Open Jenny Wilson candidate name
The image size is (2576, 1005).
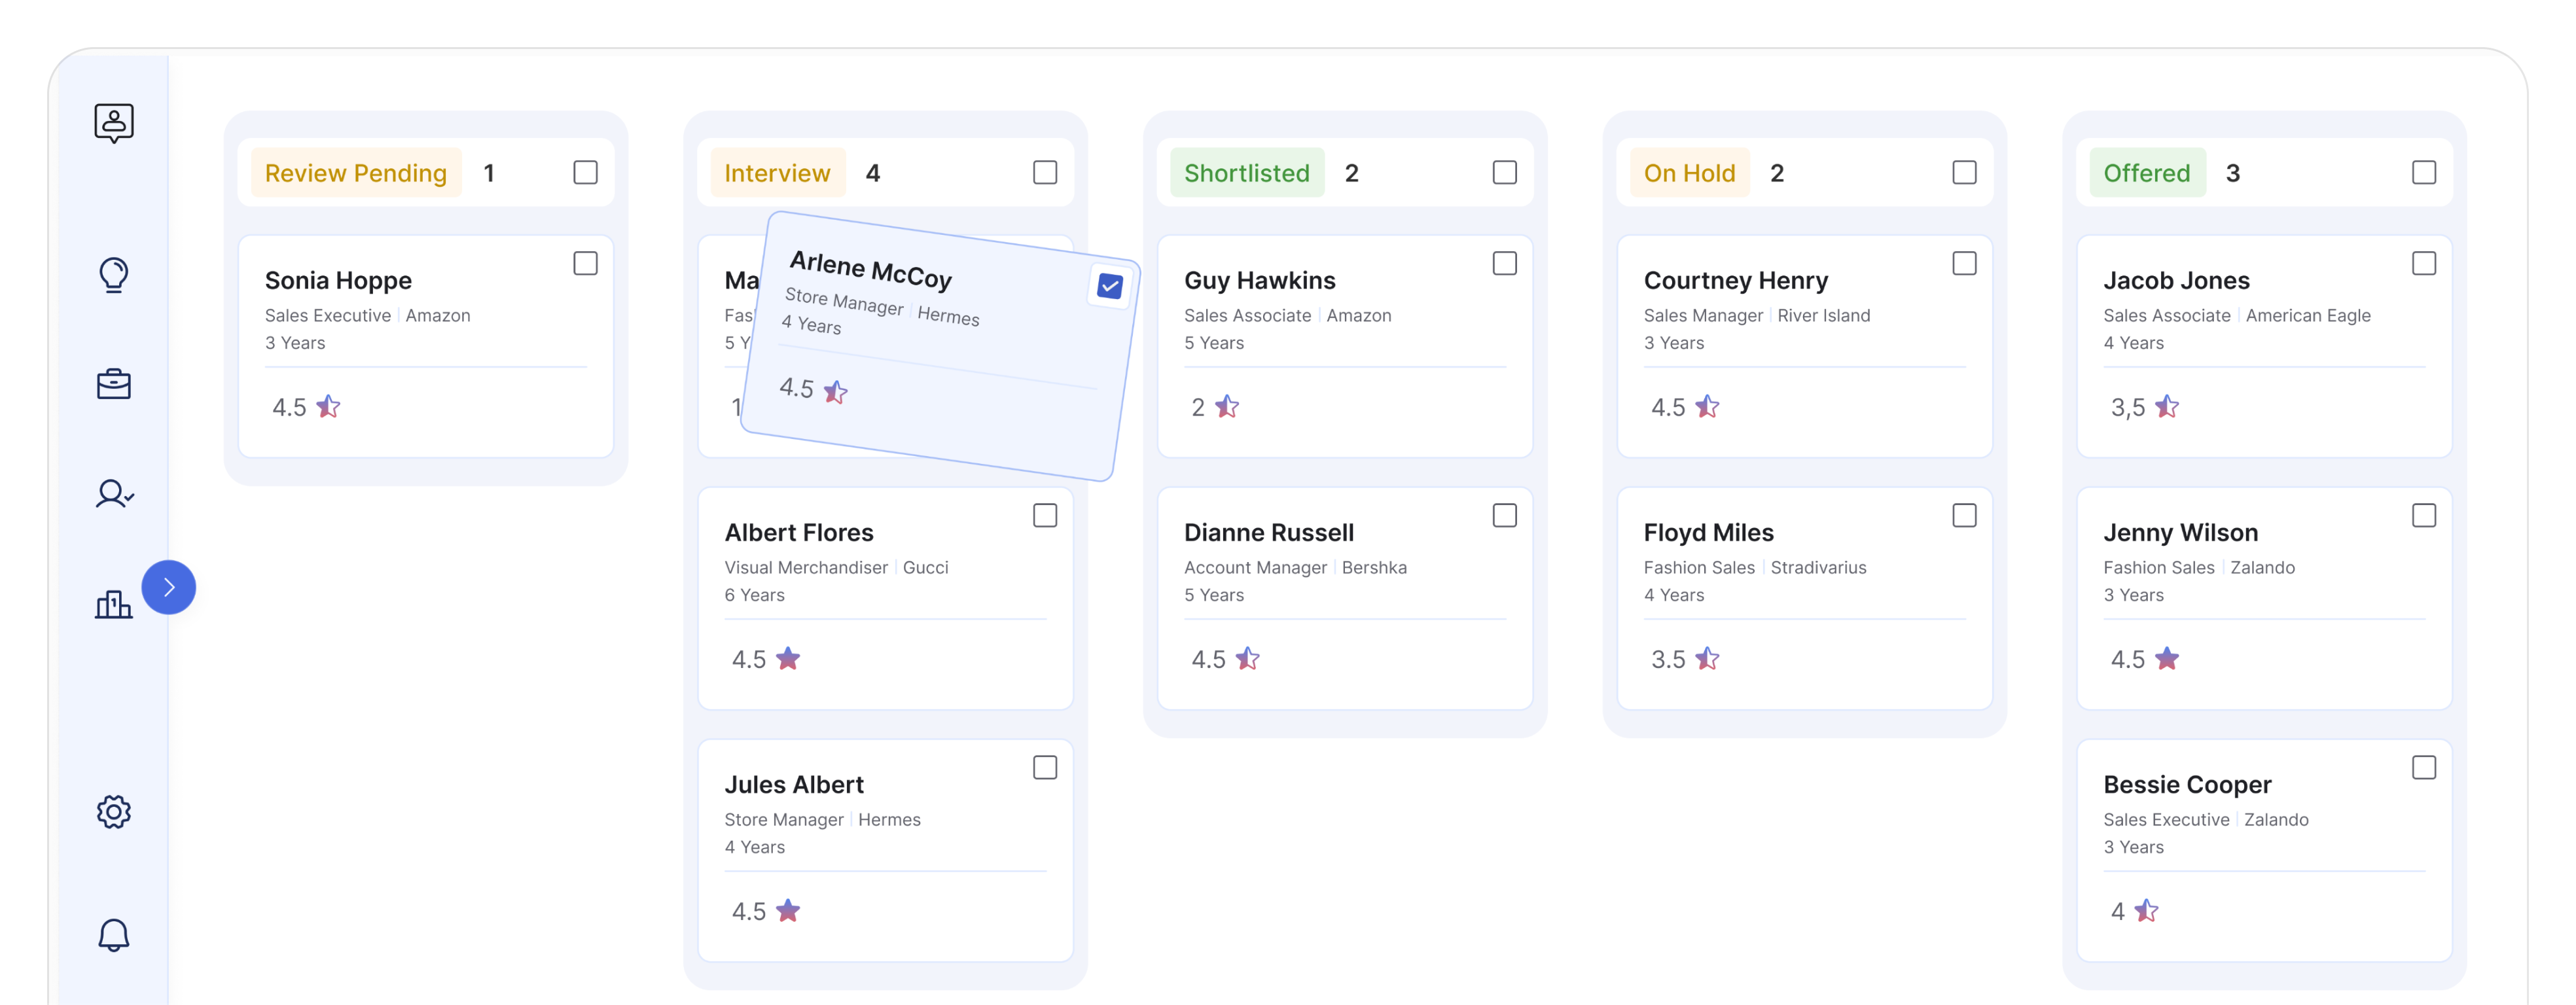[2181, 533]
